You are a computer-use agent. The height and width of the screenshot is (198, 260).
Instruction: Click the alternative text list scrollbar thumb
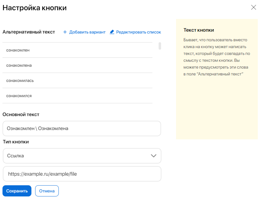coord(160,46)
